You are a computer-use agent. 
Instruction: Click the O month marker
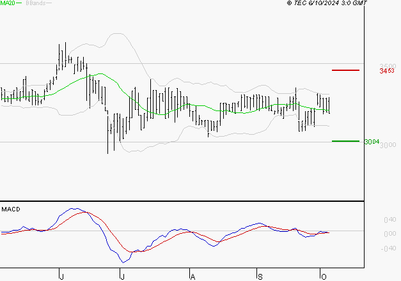click(x=324, y=277)
